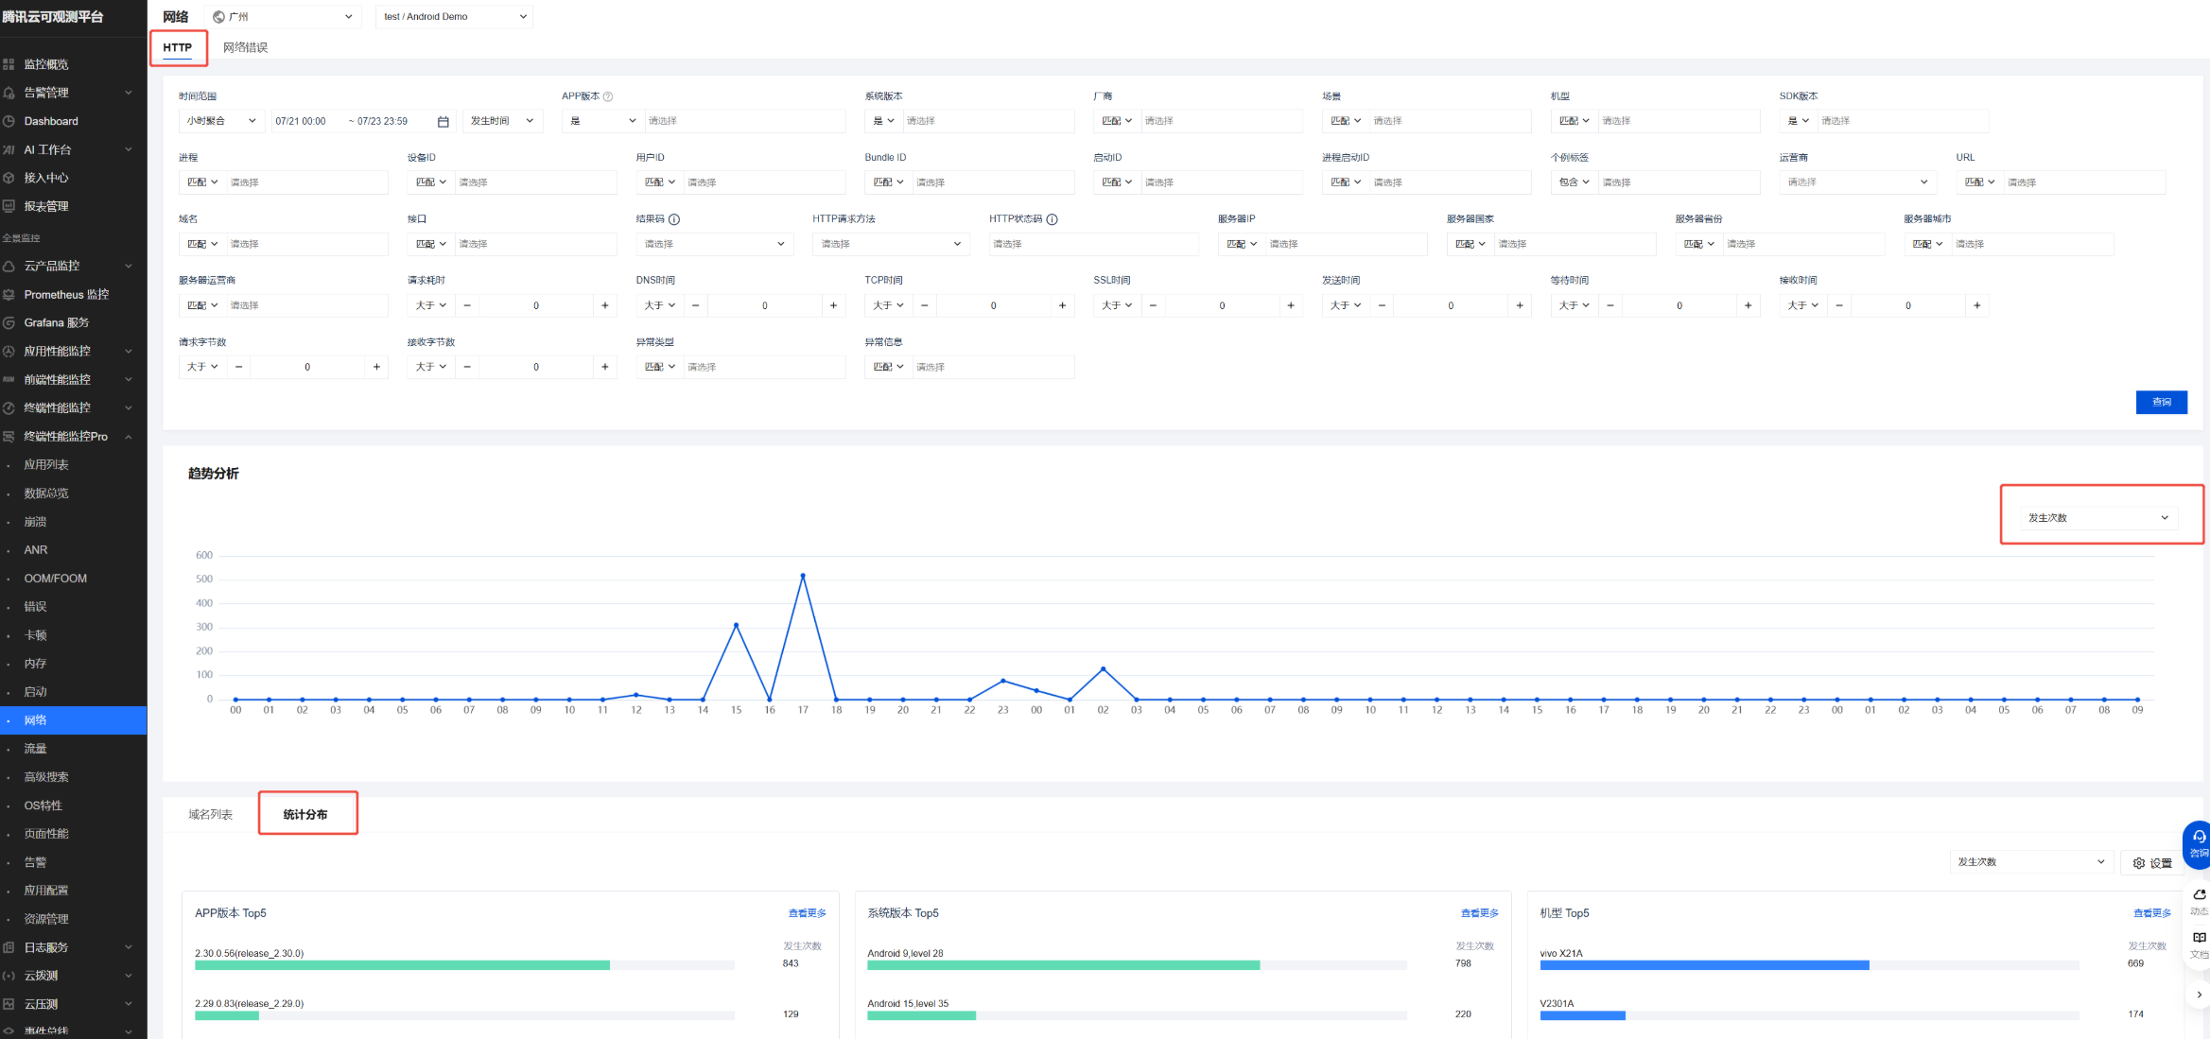Open 崩溃 in the sidebar menu
The width and height of the screenshot is (2210, 1039).
point(35,522)
